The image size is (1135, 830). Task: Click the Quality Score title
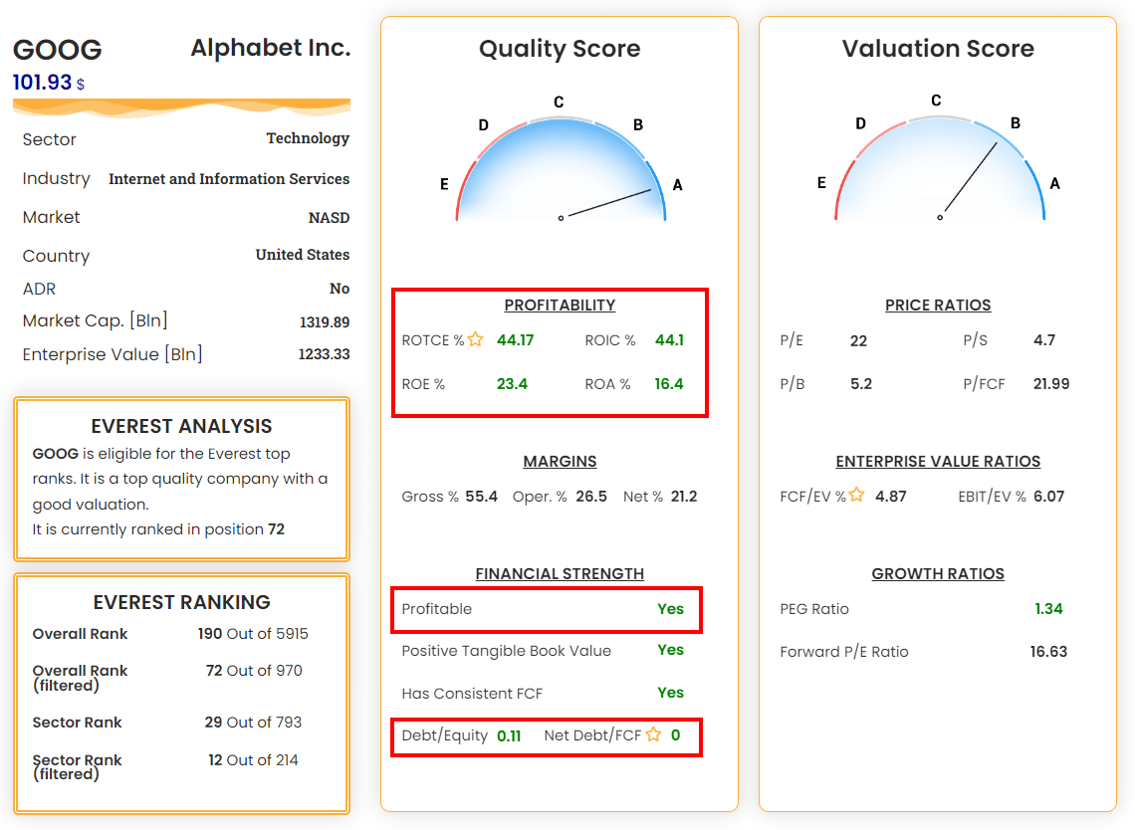(x=560, y=49)
